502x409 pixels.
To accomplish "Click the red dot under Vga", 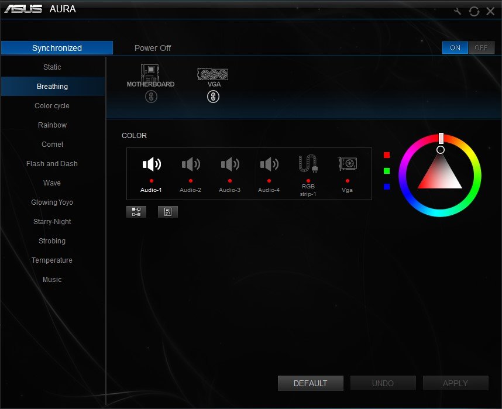I will pyautogui.click(x=348, y=181).
